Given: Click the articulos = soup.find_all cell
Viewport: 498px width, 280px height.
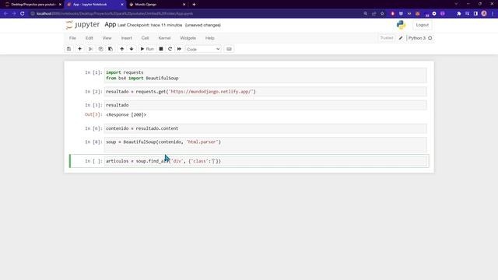Looking at the screenshot, I should point(265,161).
